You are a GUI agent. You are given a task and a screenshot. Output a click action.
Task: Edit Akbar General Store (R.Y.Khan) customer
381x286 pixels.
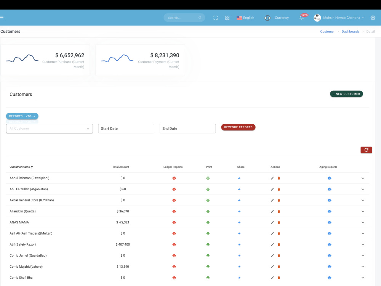tap(272, 201)
